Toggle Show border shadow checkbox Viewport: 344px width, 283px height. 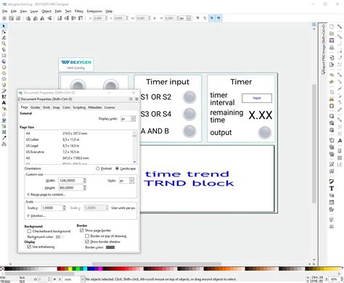87,242
